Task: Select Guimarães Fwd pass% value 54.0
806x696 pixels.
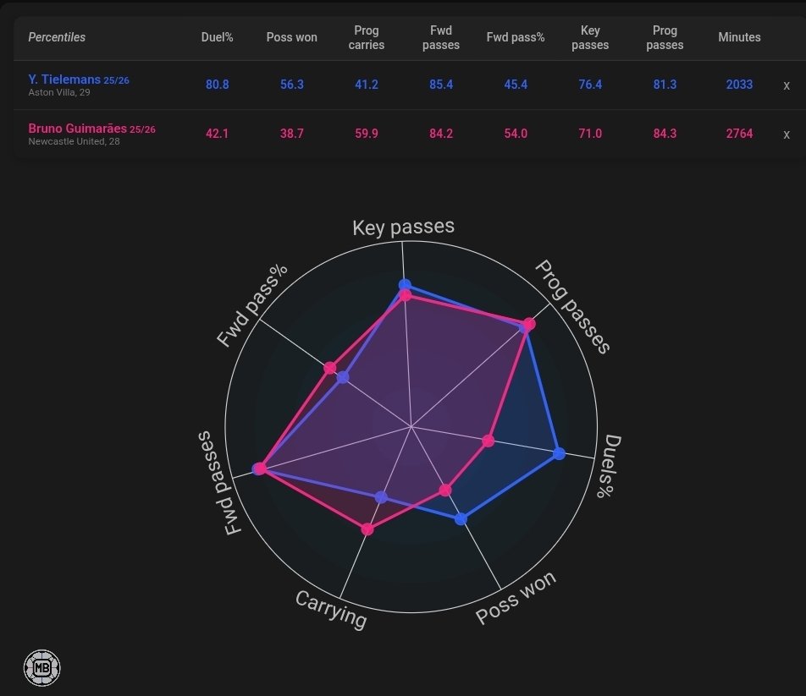Action: click(x=515, y=134)
